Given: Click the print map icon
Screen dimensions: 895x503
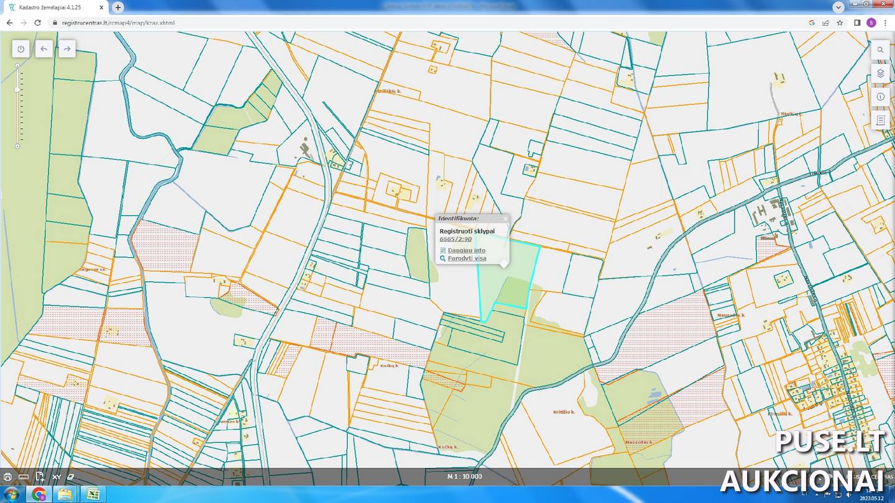Looking at the screenshot, I should pyautogui.click(x=7, y=477).
